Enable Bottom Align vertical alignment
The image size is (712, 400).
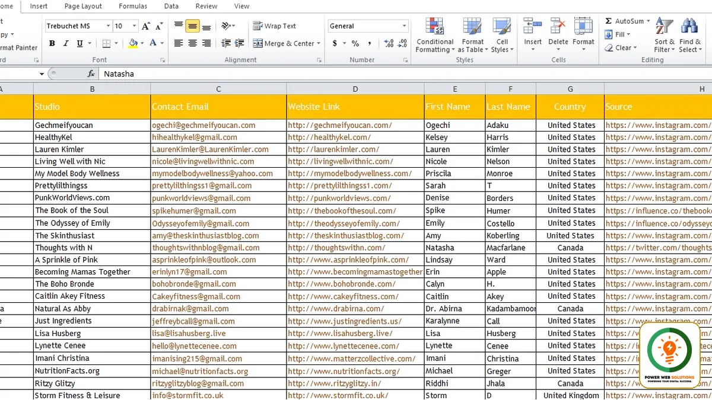(206, 26)
